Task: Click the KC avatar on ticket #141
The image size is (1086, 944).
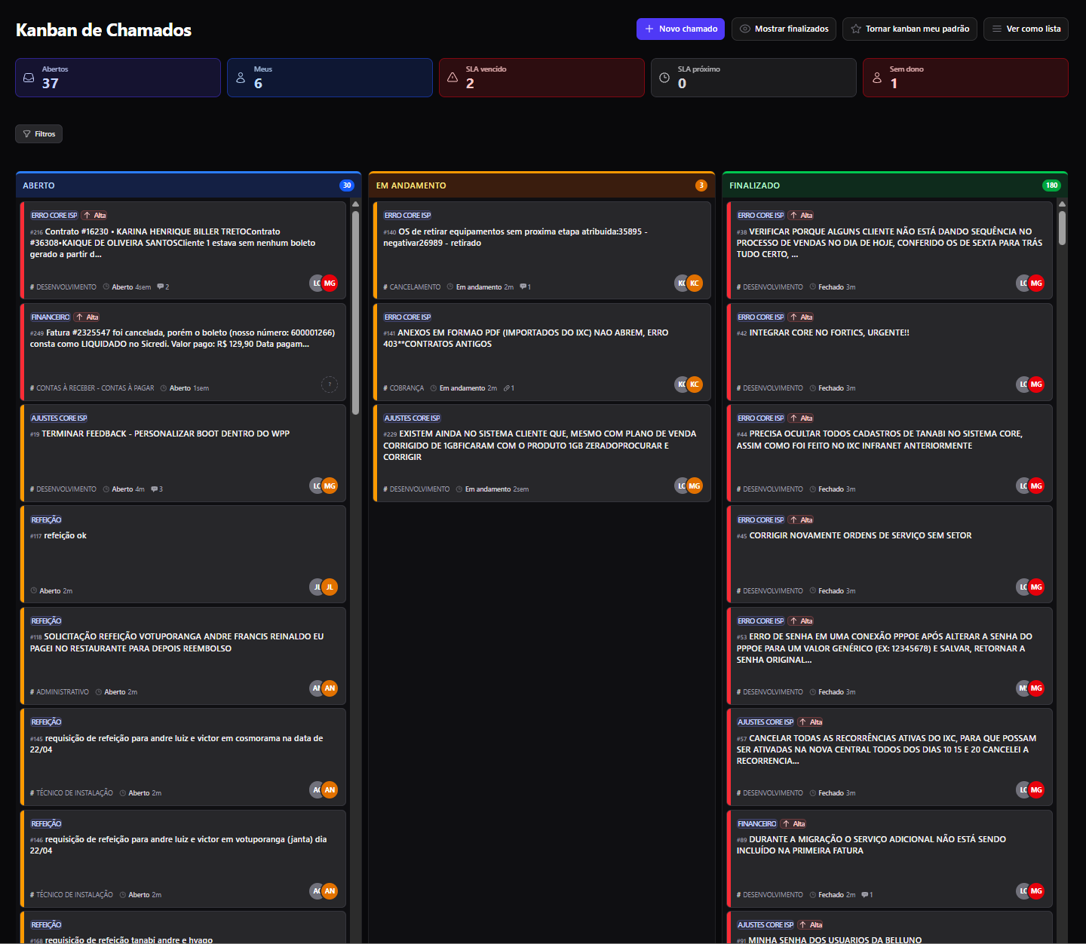Action: tap(695, 385)
